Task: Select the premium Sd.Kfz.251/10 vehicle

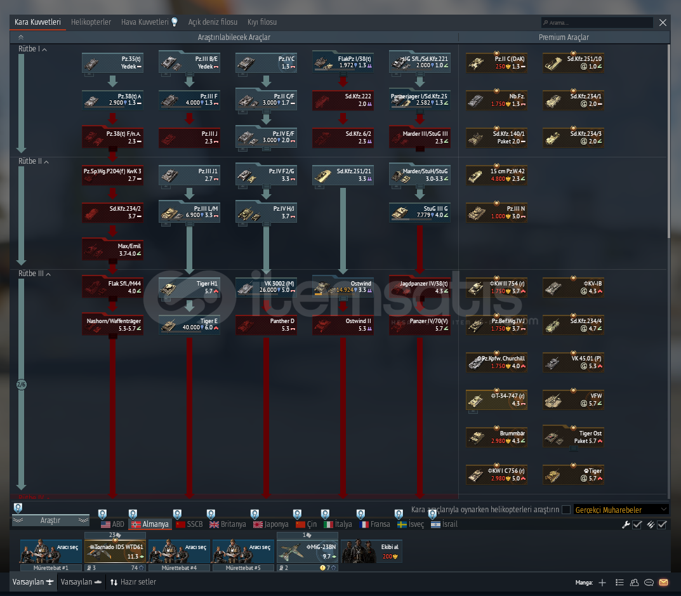Action: pyautogui.click(x=573, y=63)
